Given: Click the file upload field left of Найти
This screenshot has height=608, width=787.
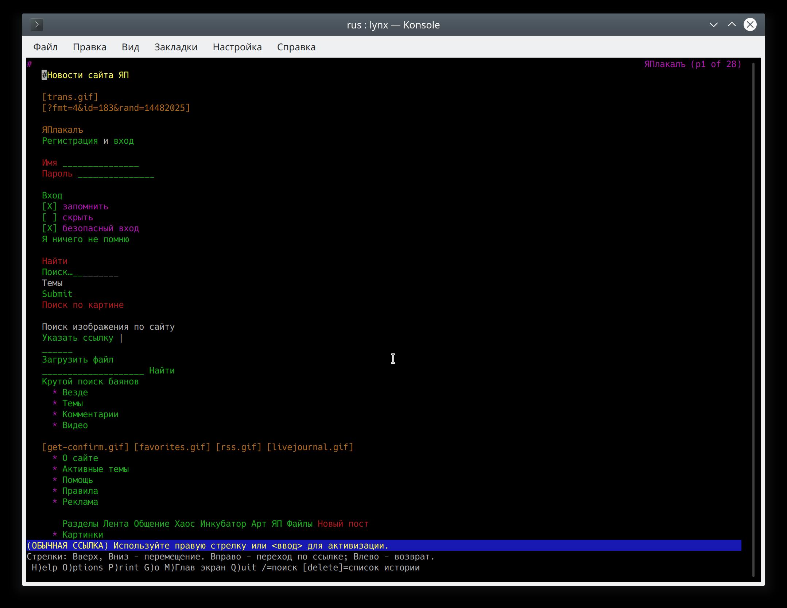Looking at the screenshot, I should [93, 371].
